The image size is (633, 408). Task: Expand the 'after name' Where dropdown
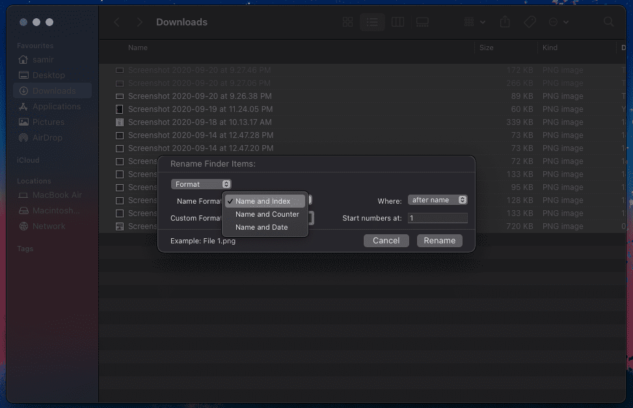[437, 200]
